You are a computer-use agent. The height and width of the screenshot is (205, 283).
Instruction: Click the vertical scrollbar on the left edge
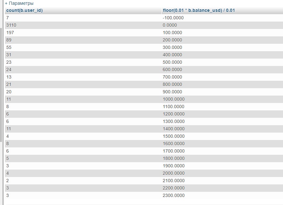pyautogui.click(x=1, y=85)
